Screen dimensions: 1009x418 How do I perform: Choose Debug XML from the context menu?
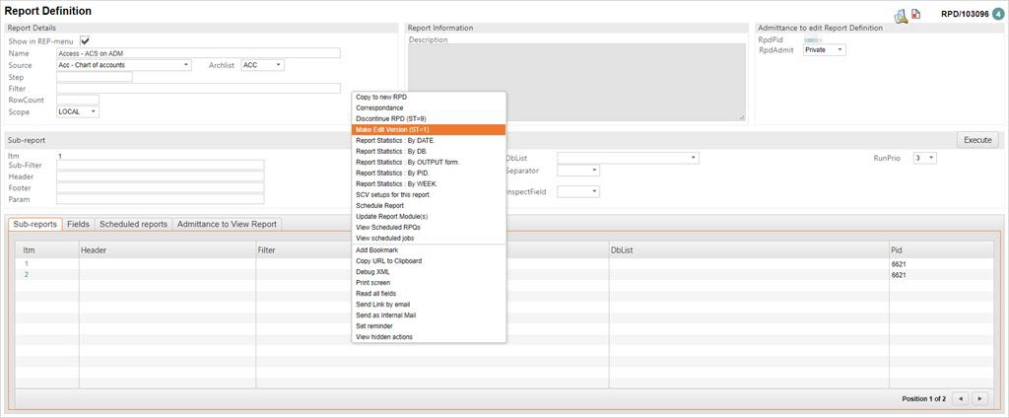coord(428,271)
